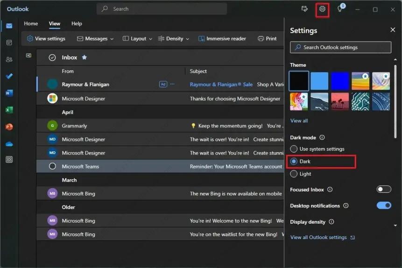Open OneDrive cloud icon
Viewport: 402px width, 268px height.
[x=9, y=144]
